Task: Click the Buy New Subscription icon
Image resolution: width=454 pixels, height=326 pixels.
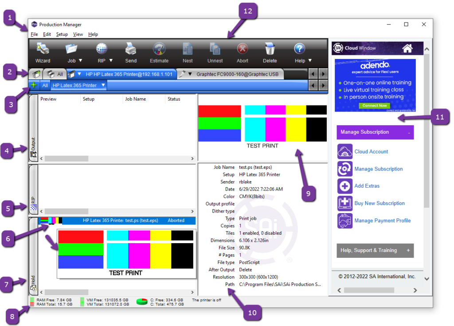Action: pyautogui.click(x=344, y=203)
